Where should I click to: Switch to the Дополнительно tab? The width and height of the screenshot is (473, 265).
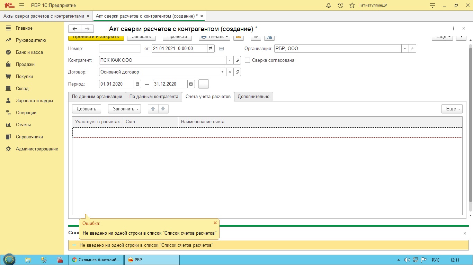[x=253, y=97]
